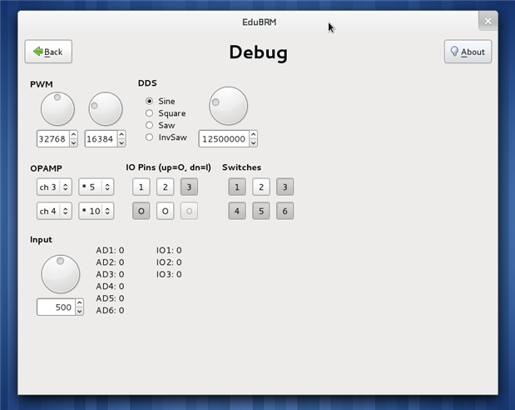This screenshot has height=410, width=515.
Task: Focus the PWM field showing 32768
Action: [53, 139]
